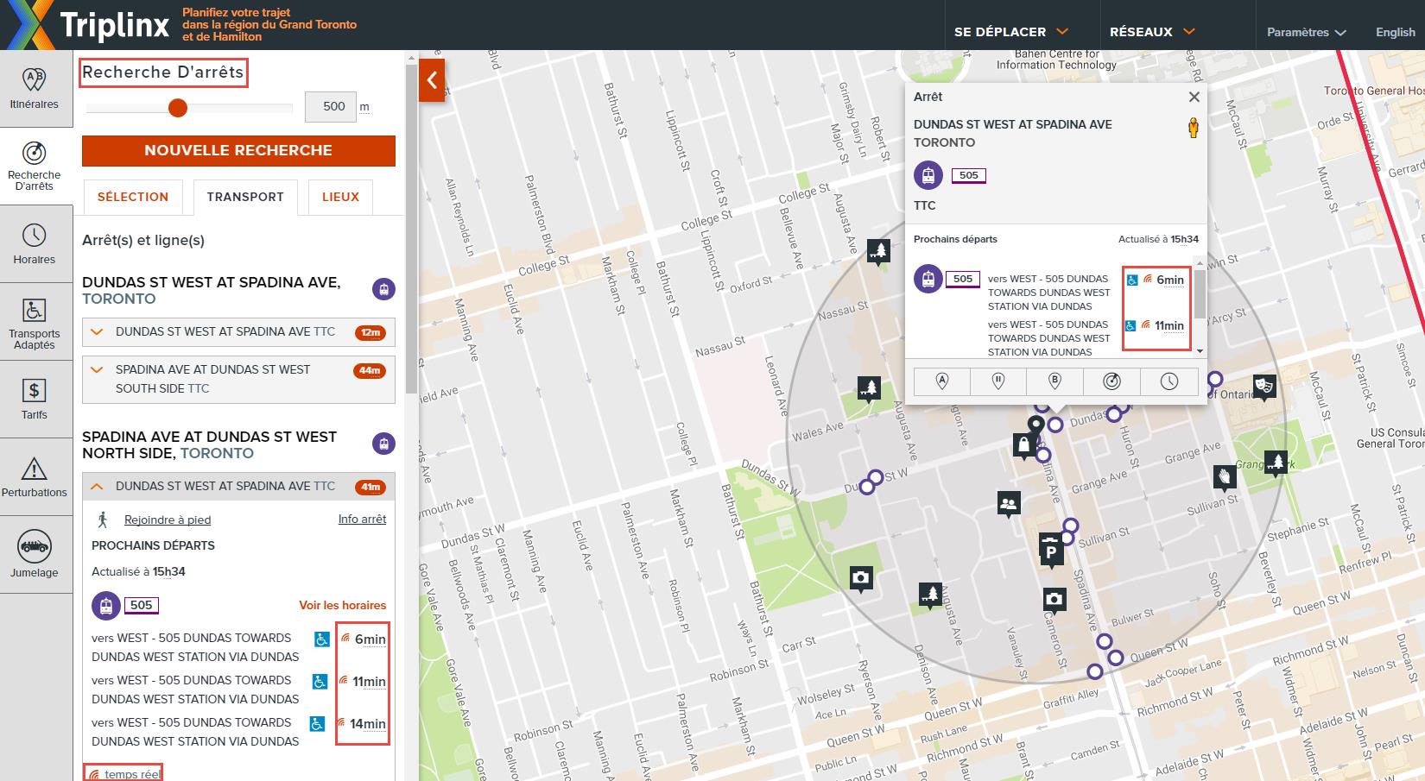The width and height of the screenshot is (1425, 781).
Task: Open the SE DÉPLACER dropdown menu
Action: pyautogui.click(x=1011, y=32)
